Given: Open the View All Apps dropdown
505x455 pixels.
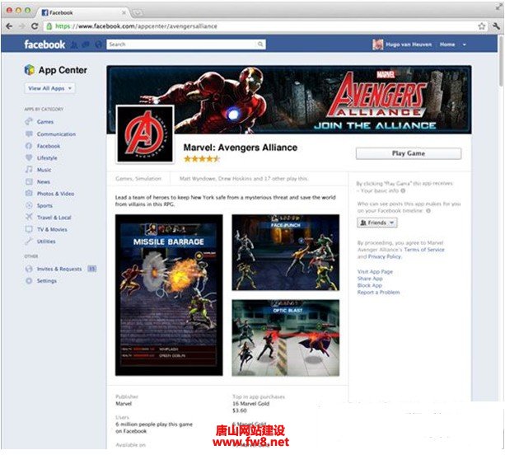Looking at the screenshot, I should click(x=50, y=88).
